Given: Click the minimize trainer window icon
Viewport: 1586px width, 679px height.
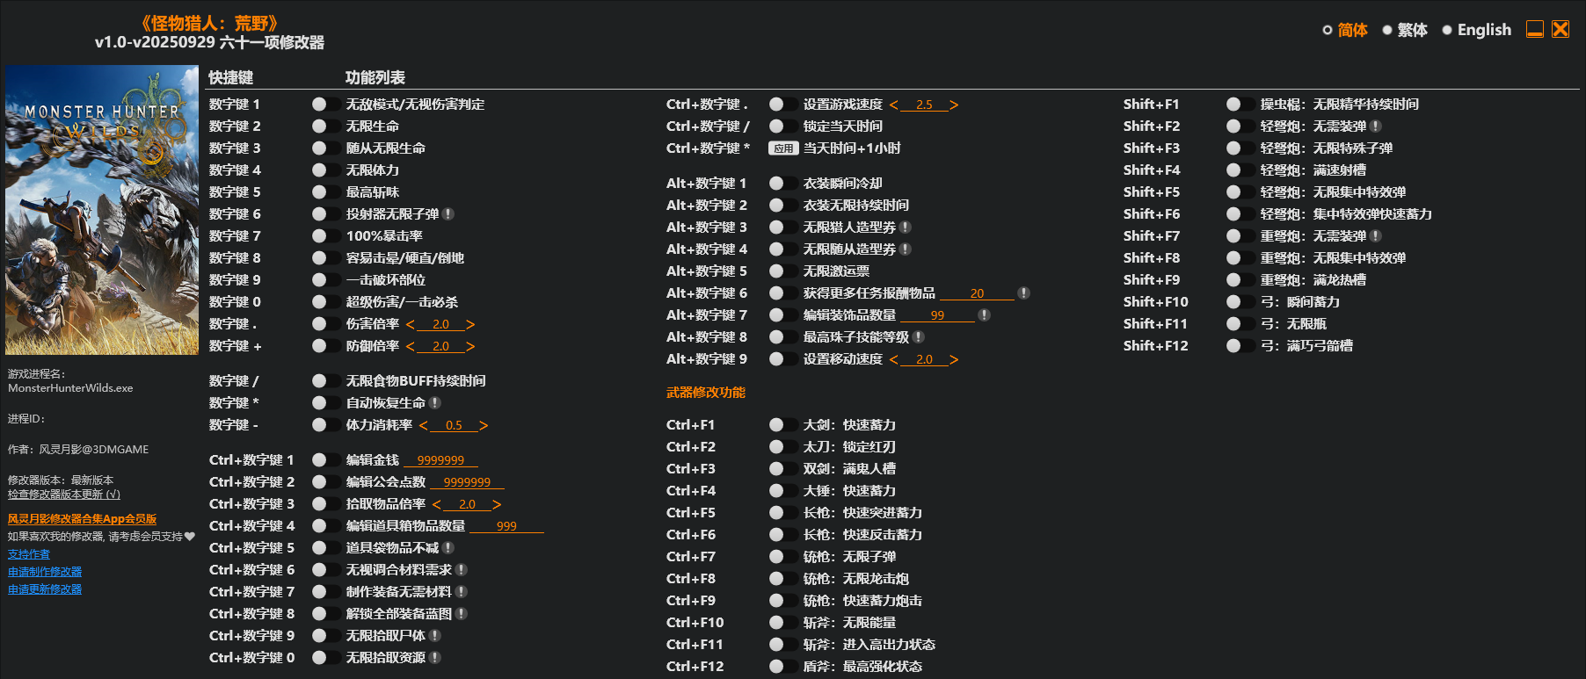Looking at the screenshot, I should pyautogui.click(x=1534, y=30).
